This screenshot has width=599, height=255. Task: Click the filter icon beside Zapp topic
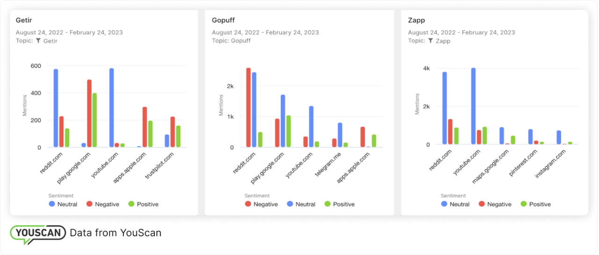(431, 41)
